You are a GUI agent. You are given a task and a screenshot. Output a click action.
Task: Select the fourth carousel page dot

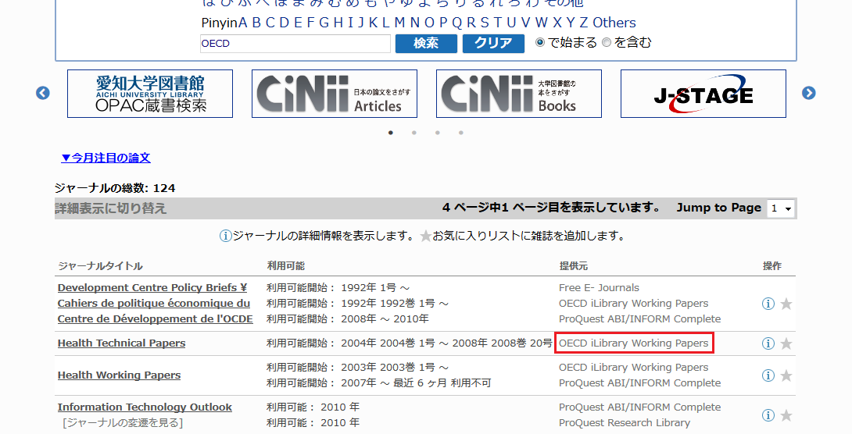[460, 133]
